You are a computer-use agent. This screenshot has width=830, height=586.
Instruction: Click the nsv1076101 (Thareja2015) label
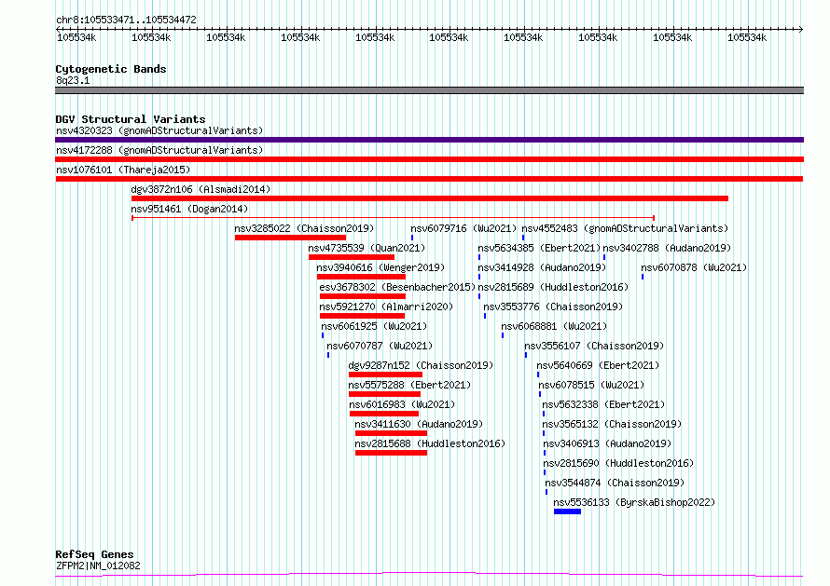tap(123, 170)
